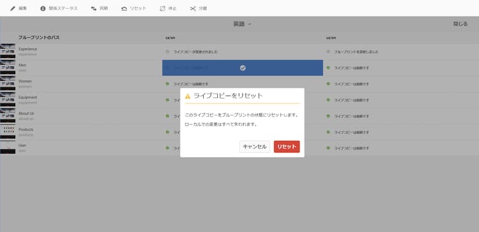The image size is (479, 232).
Task: Click the Synchronize (同期) arrows icon
Action: [x=94, y=8]
